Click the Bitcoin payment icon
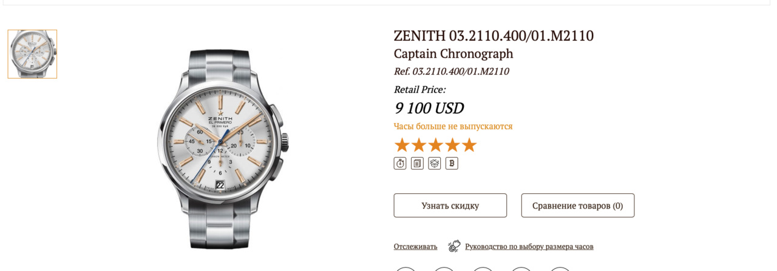 [x=452, y=163]
